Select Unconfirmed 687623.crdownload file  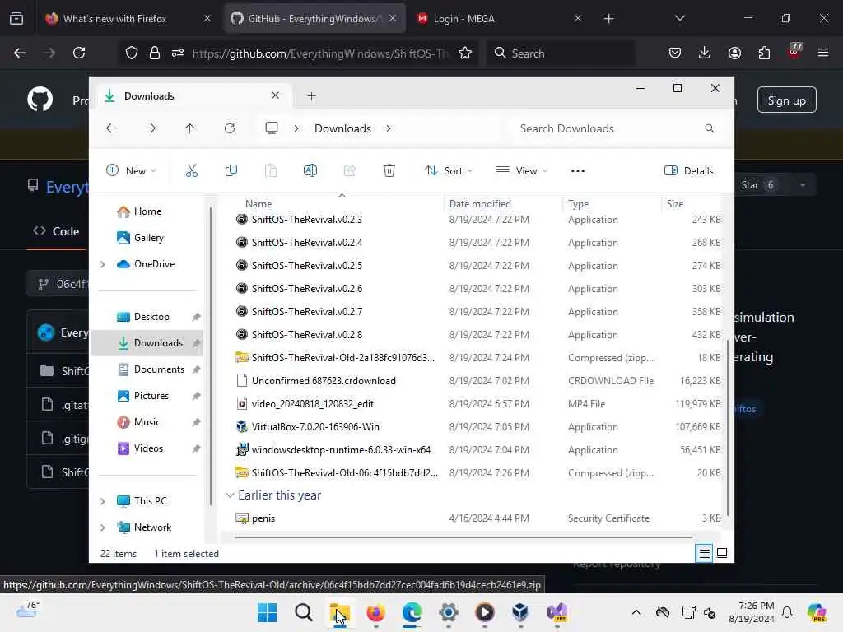click(324, 381)
